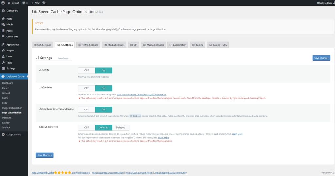Open the HTML Settings tab
The image size is (335, 176).
coord(88,45)
